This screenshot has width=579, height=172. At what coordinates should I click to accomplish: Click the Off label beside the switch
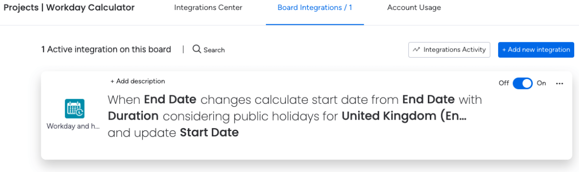click(504, 83)
